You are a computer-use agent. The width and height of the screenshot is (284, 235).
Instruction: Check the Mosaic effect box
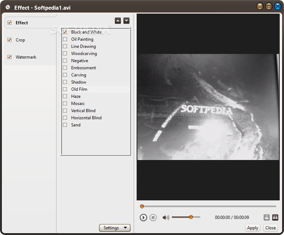pyautogui.click(x=65, y=104)
